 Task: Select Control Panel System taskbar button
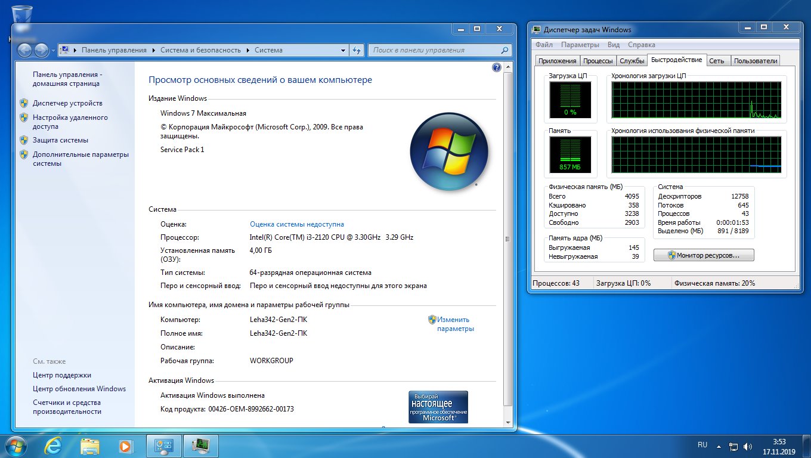click(164, 445)
